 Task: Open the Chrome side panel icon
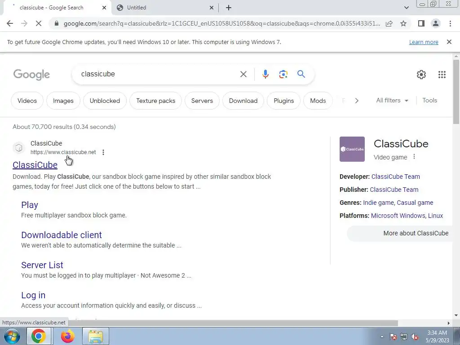421,23
